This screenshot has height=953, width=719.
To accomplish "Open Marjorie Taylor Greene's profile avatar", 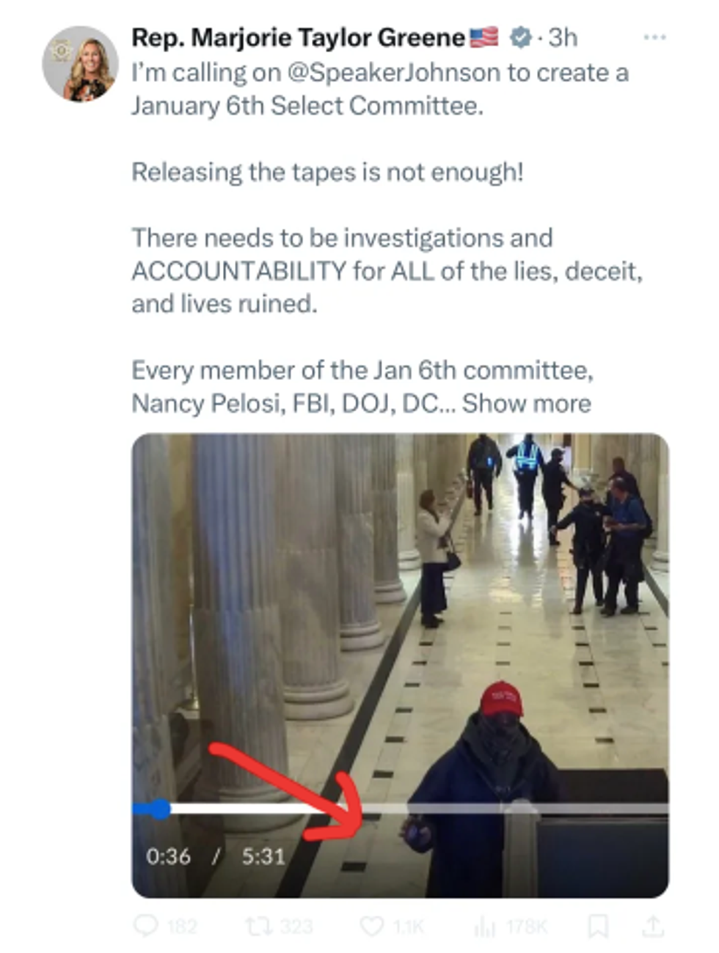I will point(80,64).
